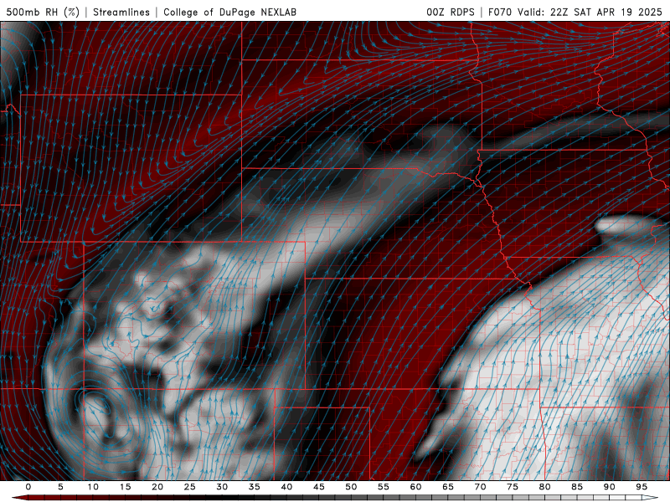Click the colorbar label '90'
This screenshot has width=670, height=502.
point(610,487)
